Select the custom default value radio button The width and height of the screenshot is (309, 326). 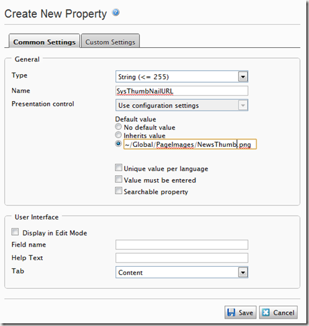click(x=118, y=143)
